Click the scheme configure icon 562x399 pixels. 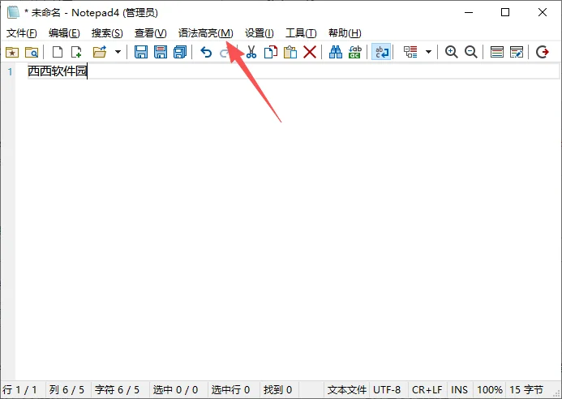coord(516,53)
